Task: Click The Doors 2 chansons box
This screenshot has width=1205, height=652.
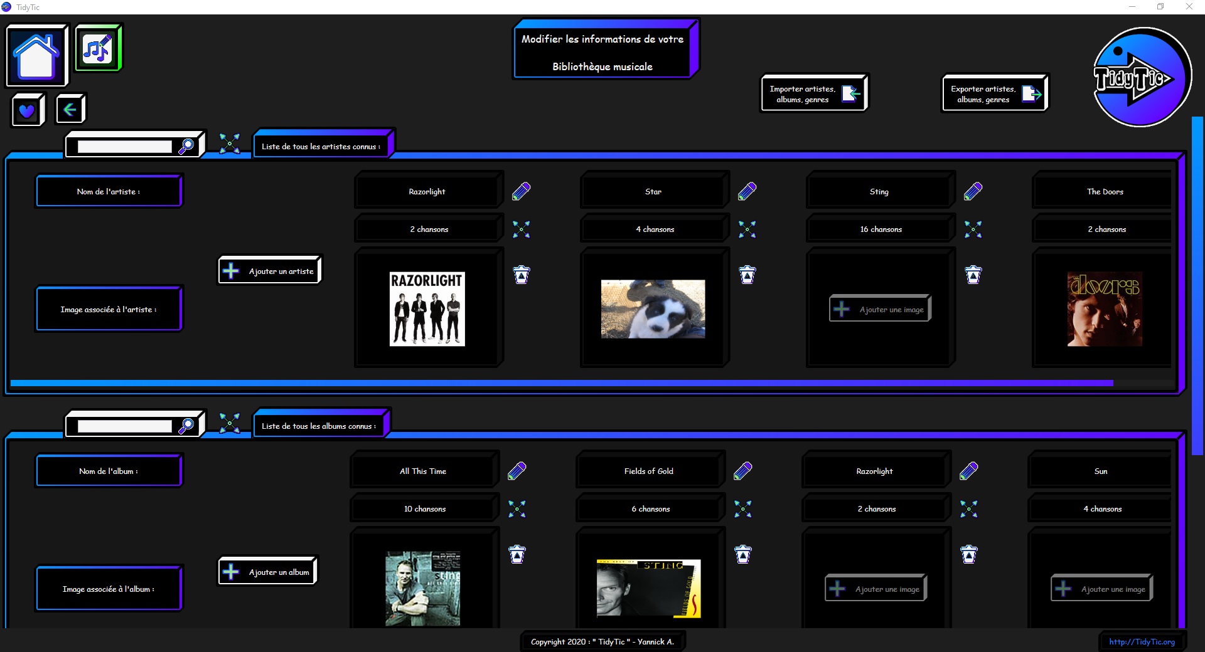Action: point(1102,228)
